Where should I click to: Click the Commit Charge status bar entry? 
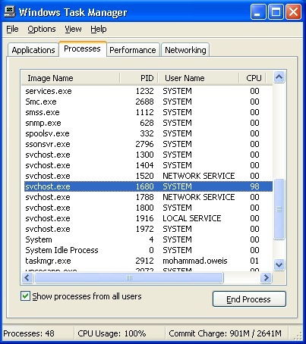click(225, 333)
